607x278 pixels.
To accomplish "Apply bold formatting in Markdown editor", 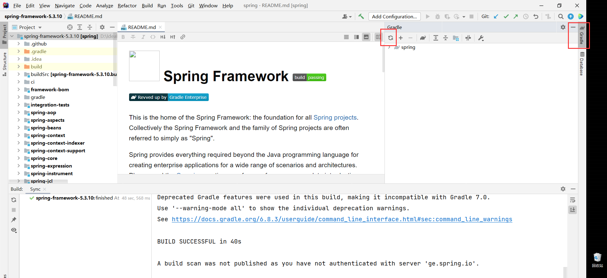I will click(123, 37).
